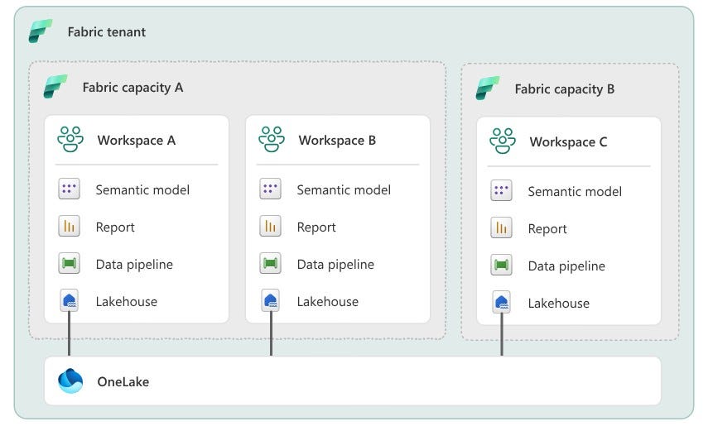Click the 'Fabric capacity A' label
Screen dimensions: 713x426
tap(132, 87)
